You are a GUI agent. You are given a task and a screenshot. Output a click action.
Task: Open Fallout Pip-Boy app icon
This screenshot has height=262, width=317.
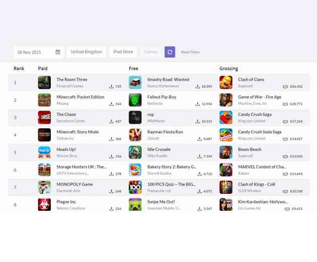[135, 100]
